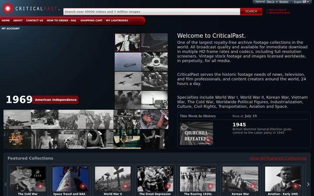The height and width of the screenshot is (196, 314).
Task: Open color thumbnail of girl on lawn
Action: point(127,139)
